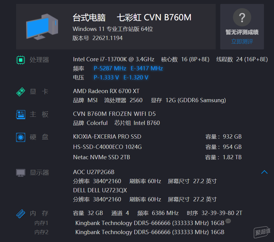This screenshot has width=274, height=242.
Task: Click the 显示器 label
Action: click(x=39, y=173)
